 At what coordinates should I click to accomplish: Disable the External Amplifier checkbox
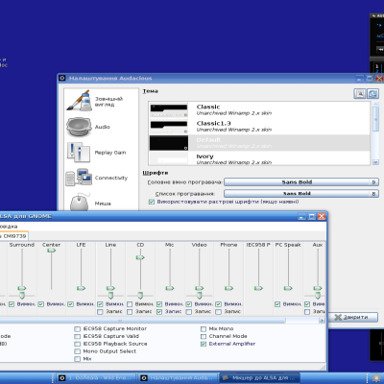coord(204,344)
